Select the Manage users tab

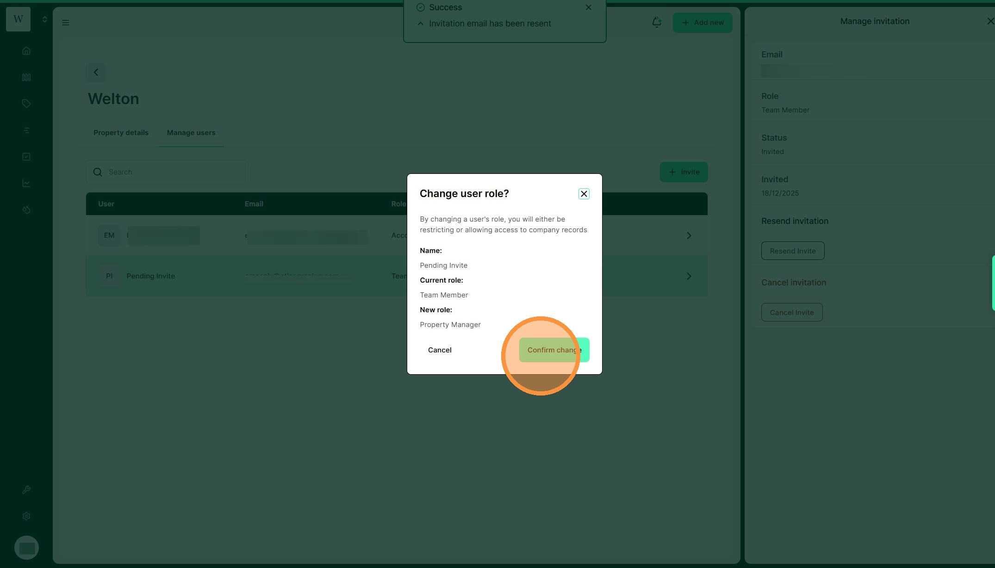click(x=191, y=133)
